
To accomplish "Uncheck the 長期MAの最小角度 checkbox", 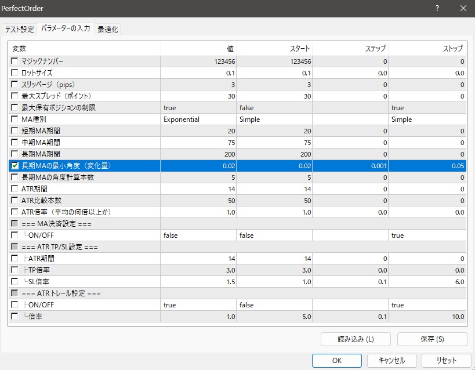I will [14, 165].
